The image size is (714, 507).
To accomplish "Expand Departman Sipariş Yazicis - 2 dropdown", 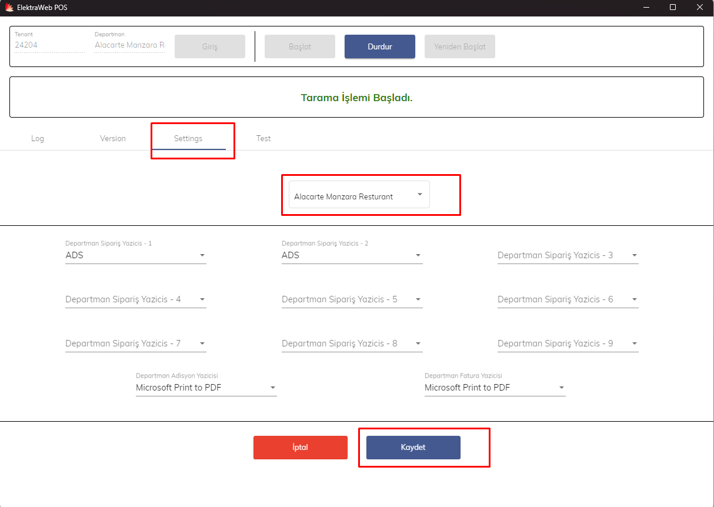I will [x=352, y=255].
